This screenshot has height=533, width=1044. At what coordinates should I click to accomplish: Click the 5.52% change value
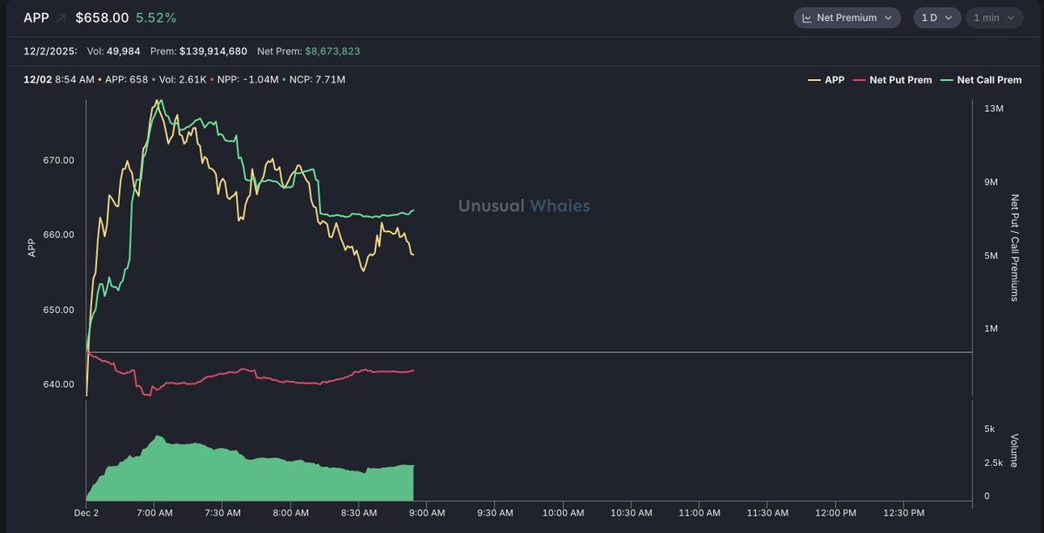pyautogui.click(x=156, y=17)
